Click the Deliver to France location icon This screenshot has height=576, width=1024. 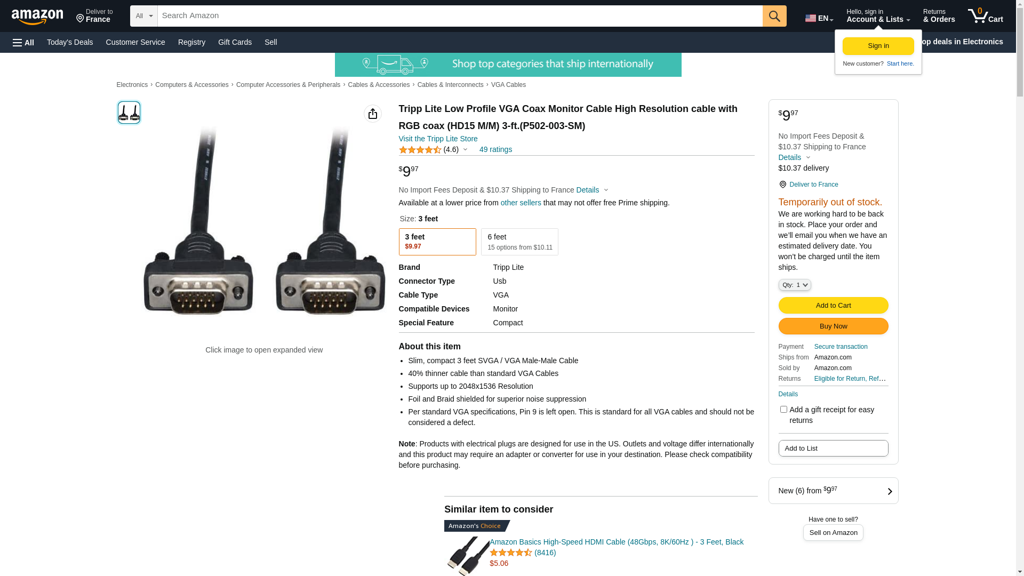tap(782, 185)
